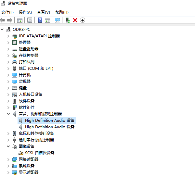Select the SCSI 扫描仪设备 entry
This screenshot has width=195, height=176.
(39, 153)
